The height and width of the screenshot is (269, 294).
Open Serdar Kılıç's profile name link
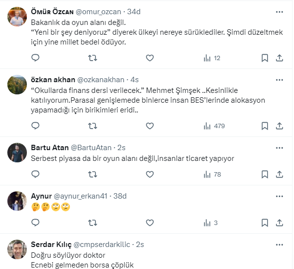tap(51, 245)
